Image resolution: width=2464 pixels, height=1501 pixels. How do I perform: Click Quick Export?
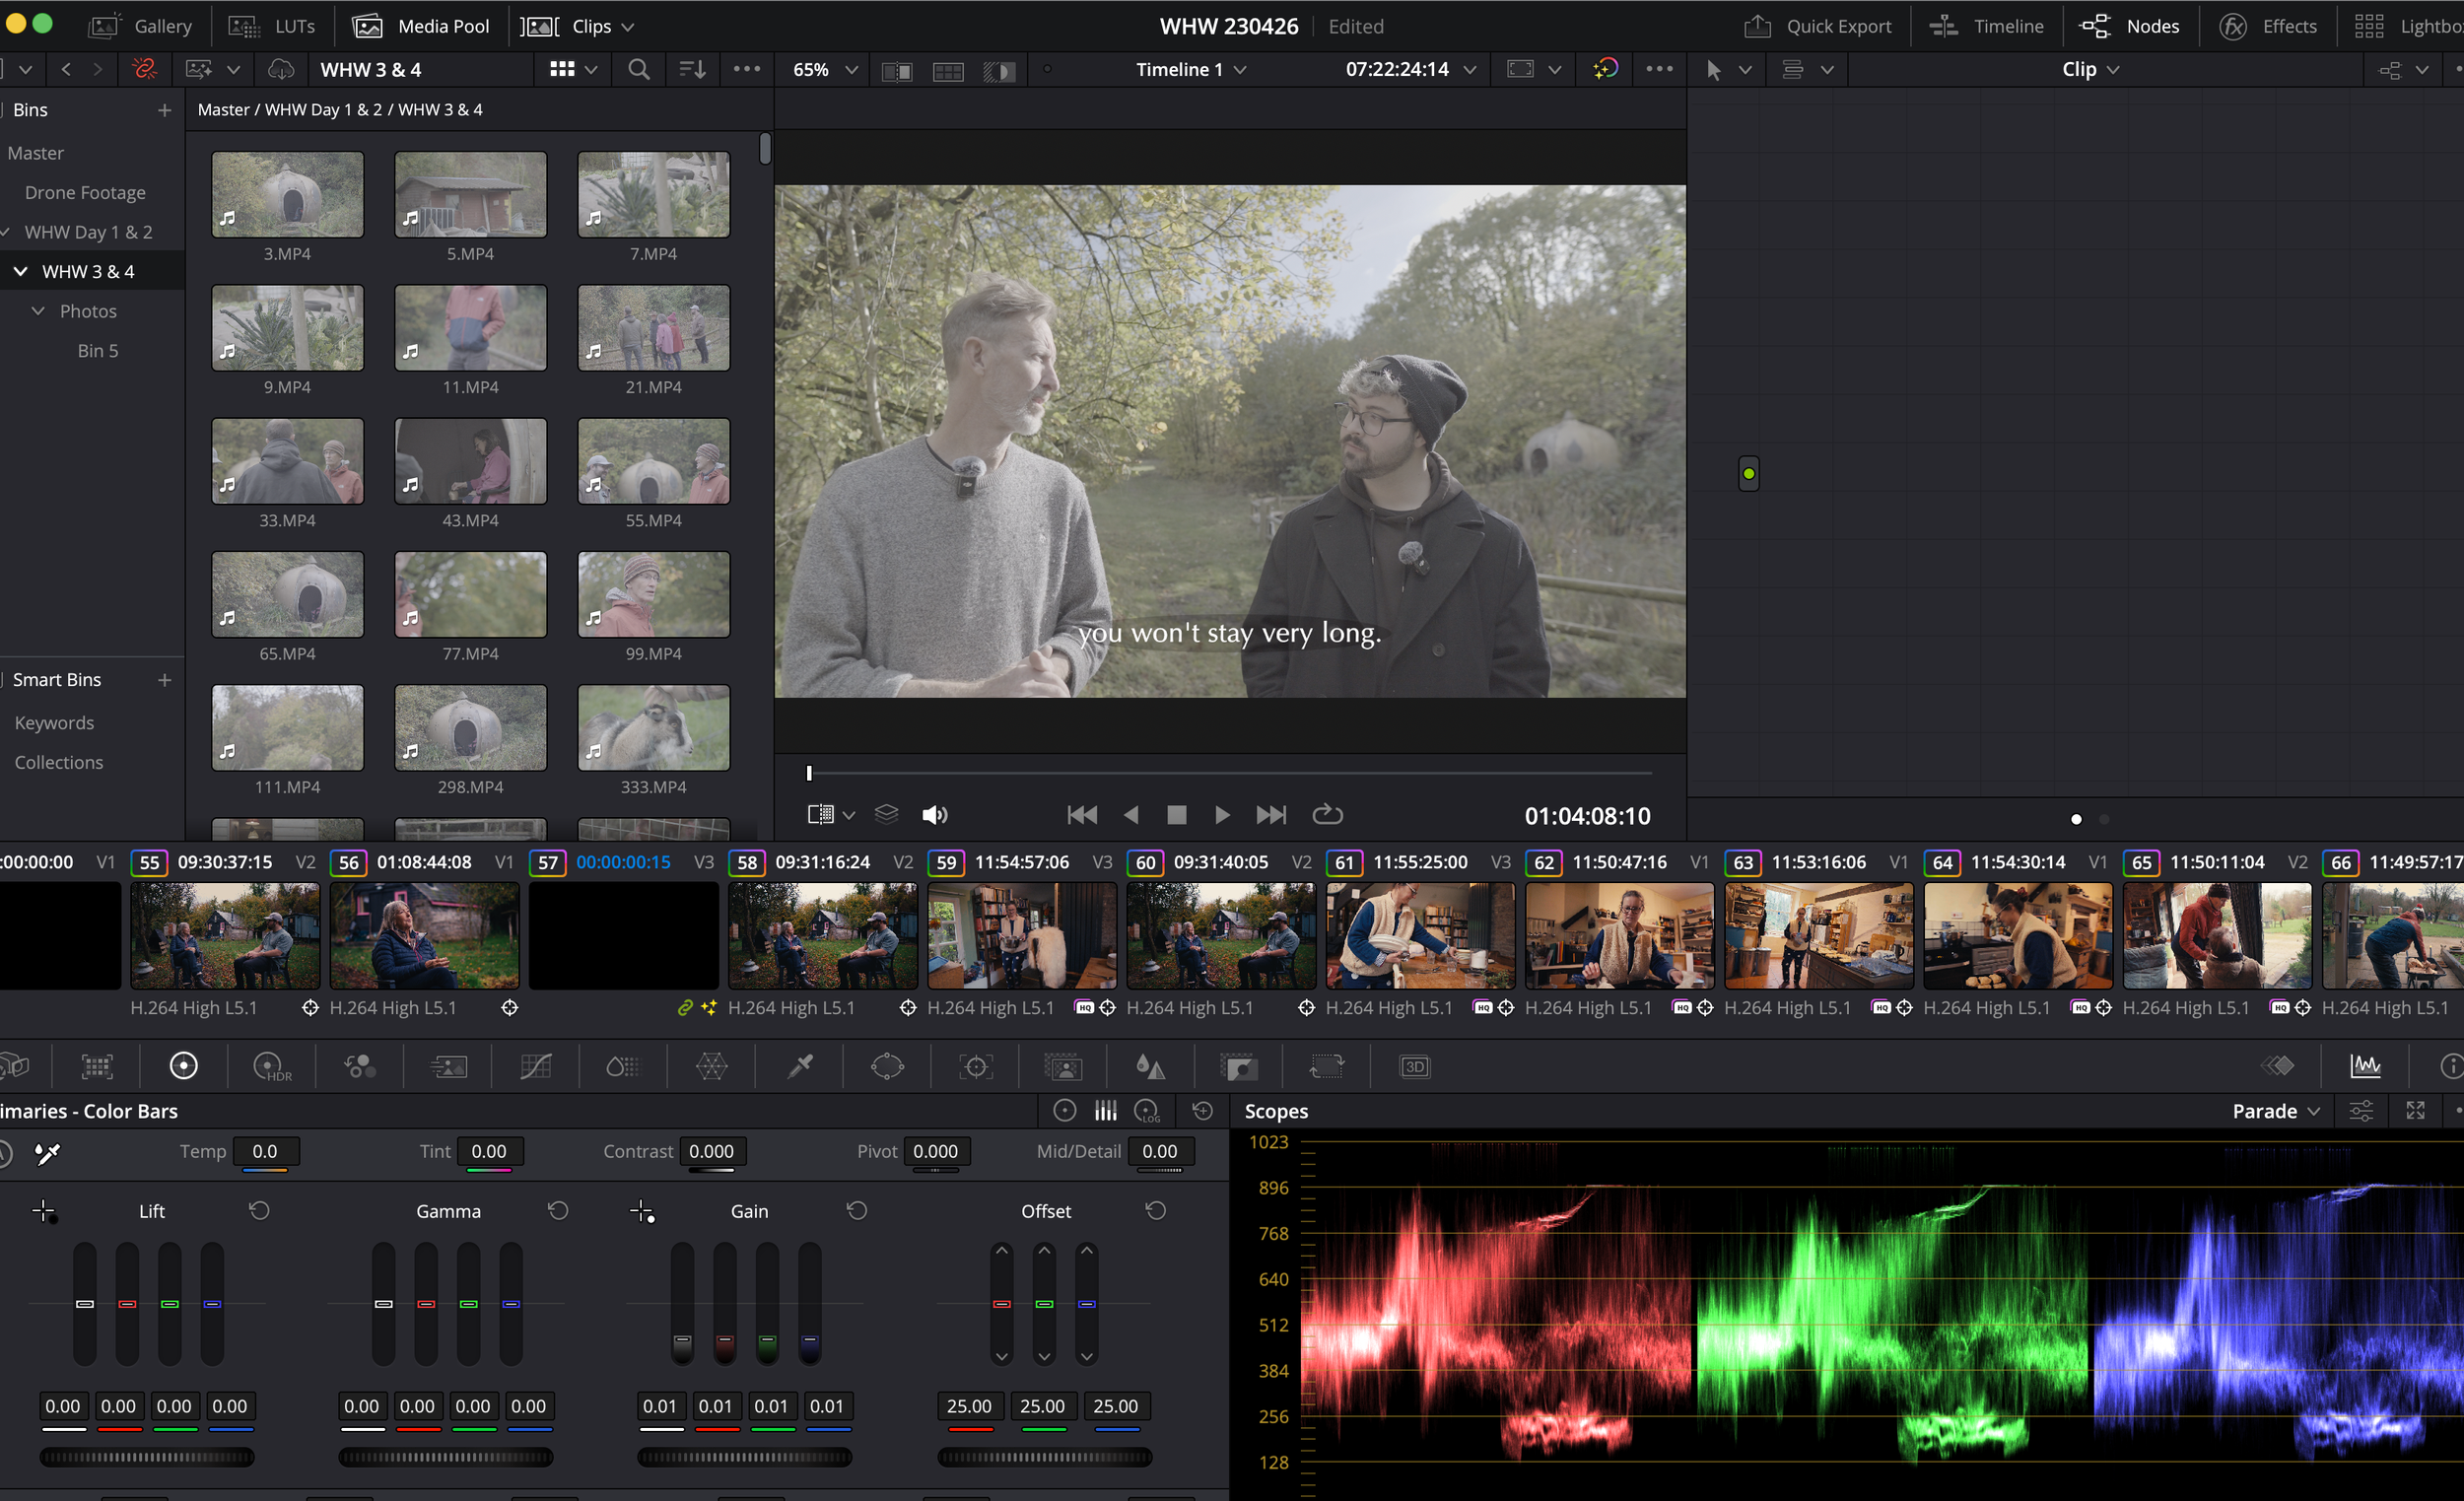1818,26
